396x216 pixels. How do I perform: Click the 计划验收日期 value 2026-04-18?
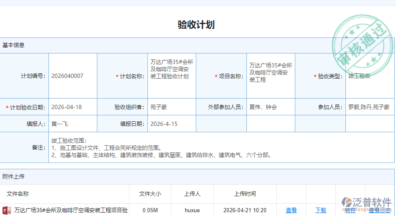pos(67,107)
